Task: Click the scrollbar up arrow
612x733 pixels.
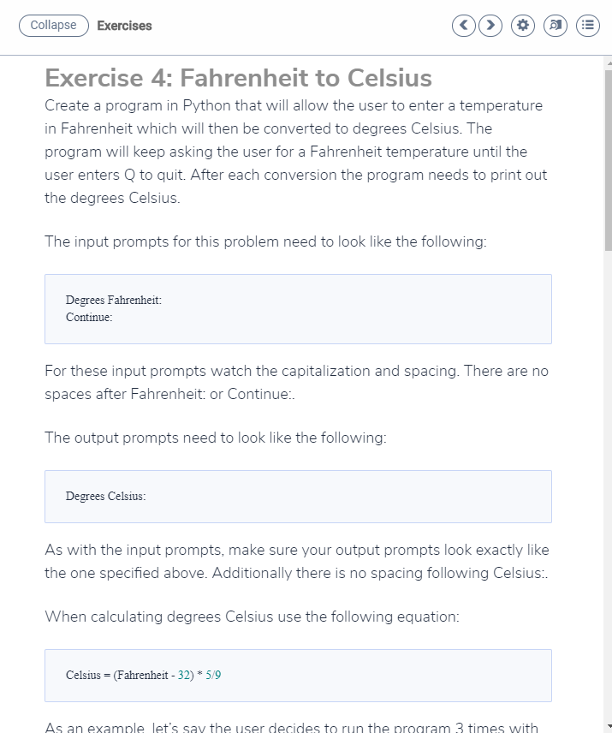Action: pyautogui.click(x=609, y=63)
